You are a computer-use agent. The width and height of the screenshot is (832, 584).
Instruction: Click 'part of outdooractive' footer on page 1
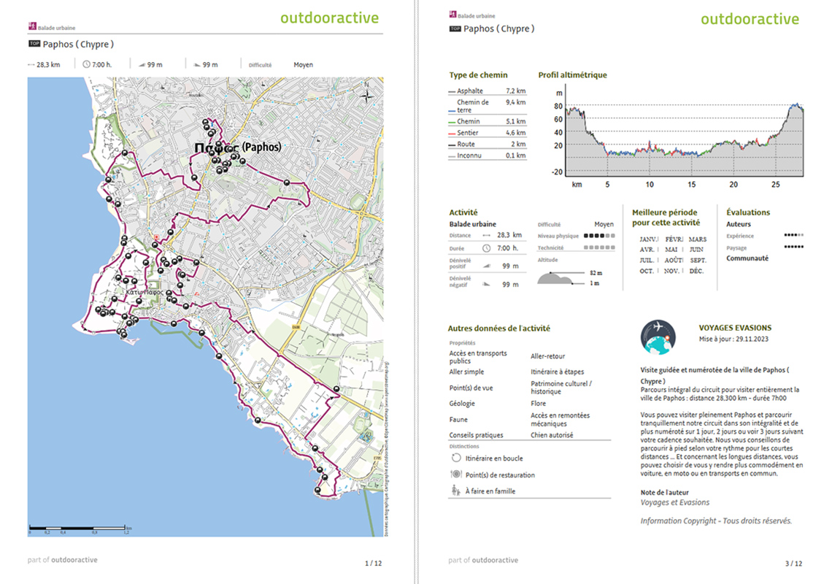pos(63,560)
